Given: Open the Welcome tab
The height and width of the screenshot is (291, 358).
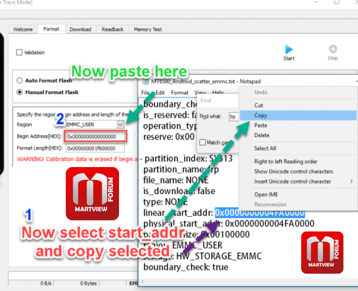Looking at the screenshot, I should [x=23, y=29].
